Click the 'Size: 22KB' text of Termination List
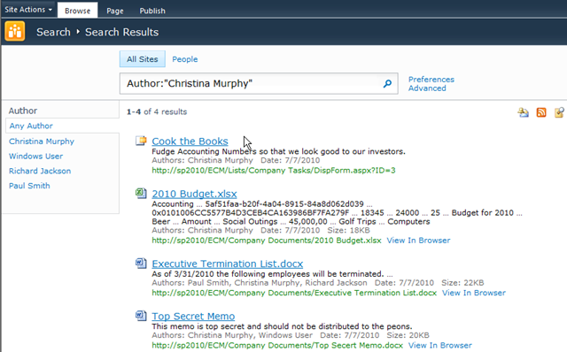 [462, 283]
